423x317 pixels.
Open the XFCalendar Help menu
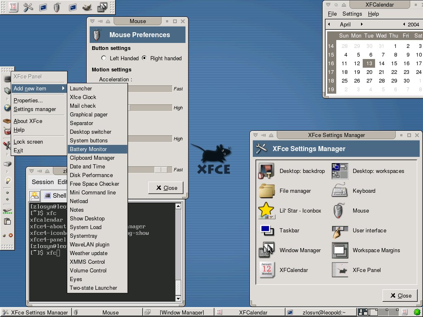373,14
